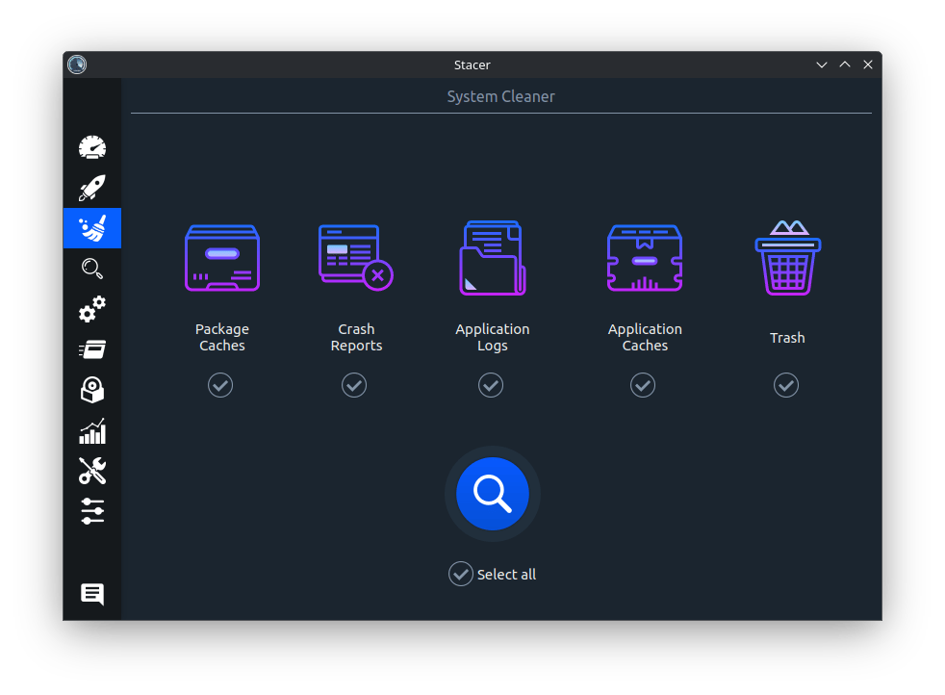Uncheck the Application Caches checkbox

pos(643,385)
